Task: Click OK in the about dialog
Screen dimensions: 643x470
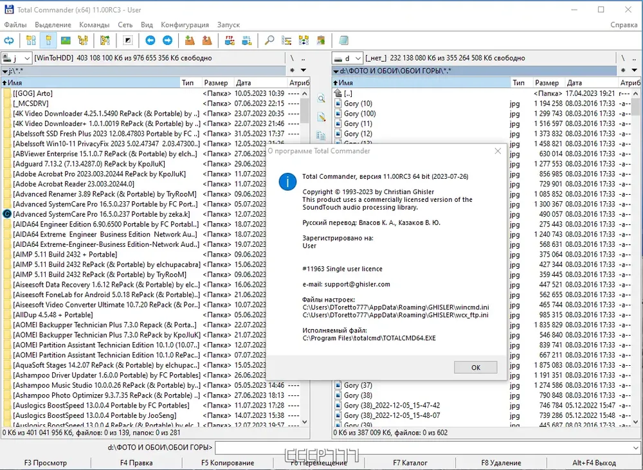Action: pyautogui.click(x=475, y=368)
